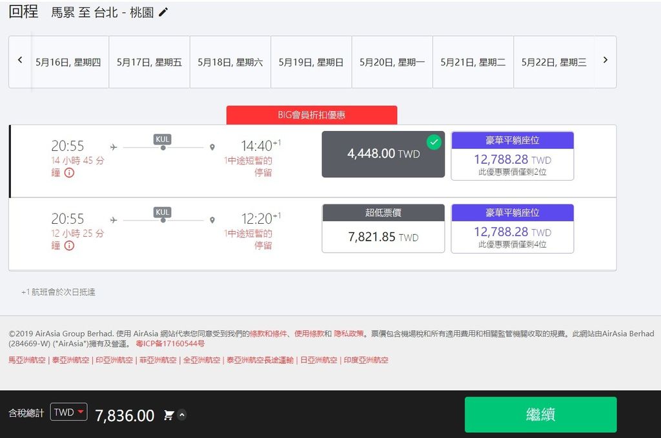Image resolution: width=661 pixels, height=438 pixels.
Task: Select 豪華平躺座位 fare on the 12:20 arrival flight
Action: coord(512,229)
